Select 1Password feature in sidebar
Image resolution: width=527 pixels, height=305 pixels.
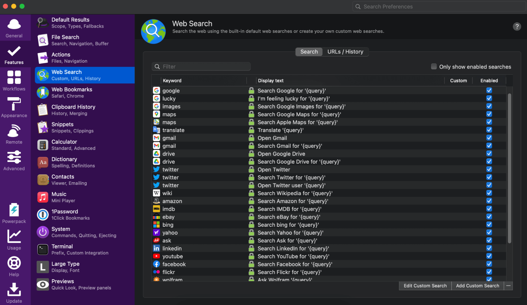point(85,215)
